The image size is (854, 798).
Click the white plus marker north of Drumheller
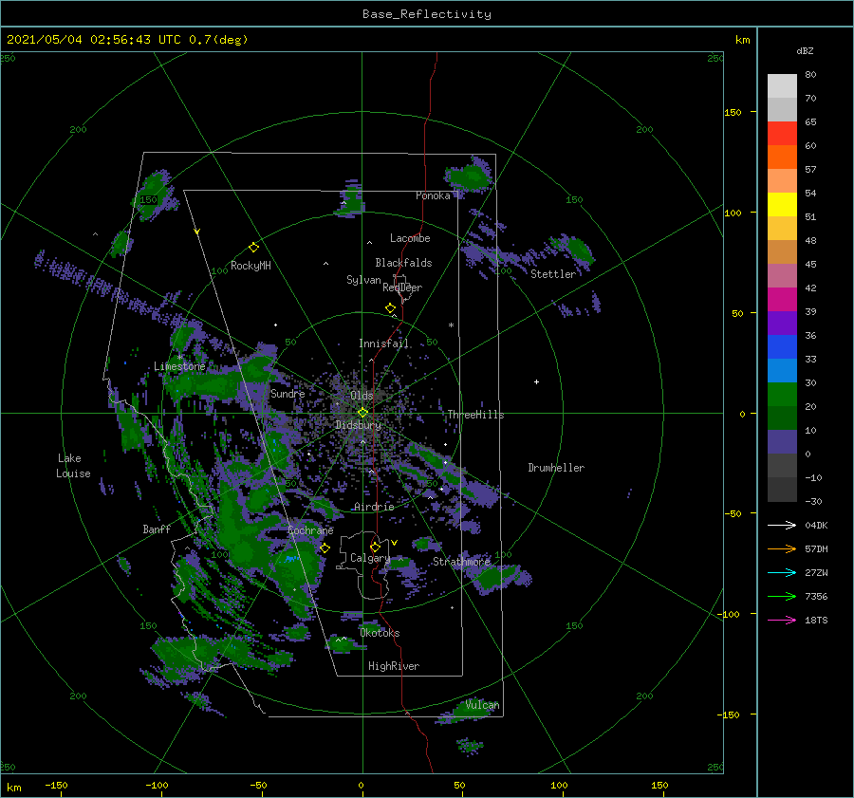[x=536, y=381]
